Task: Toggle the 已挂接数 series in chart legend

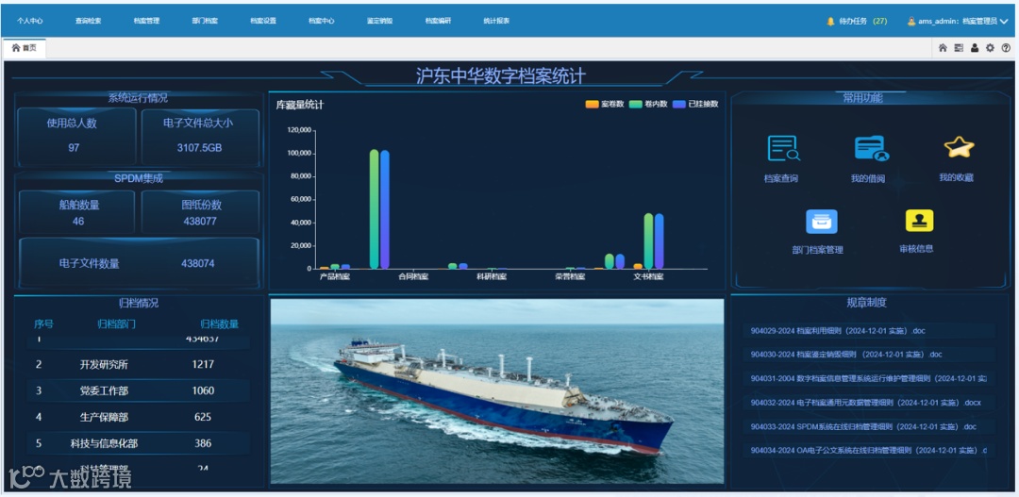Action: (x=694, y=104)
